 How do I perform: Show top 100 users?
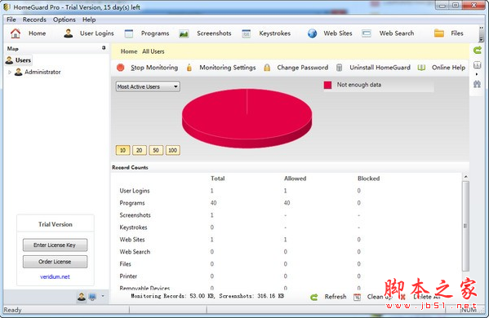[x=173, y=150]
